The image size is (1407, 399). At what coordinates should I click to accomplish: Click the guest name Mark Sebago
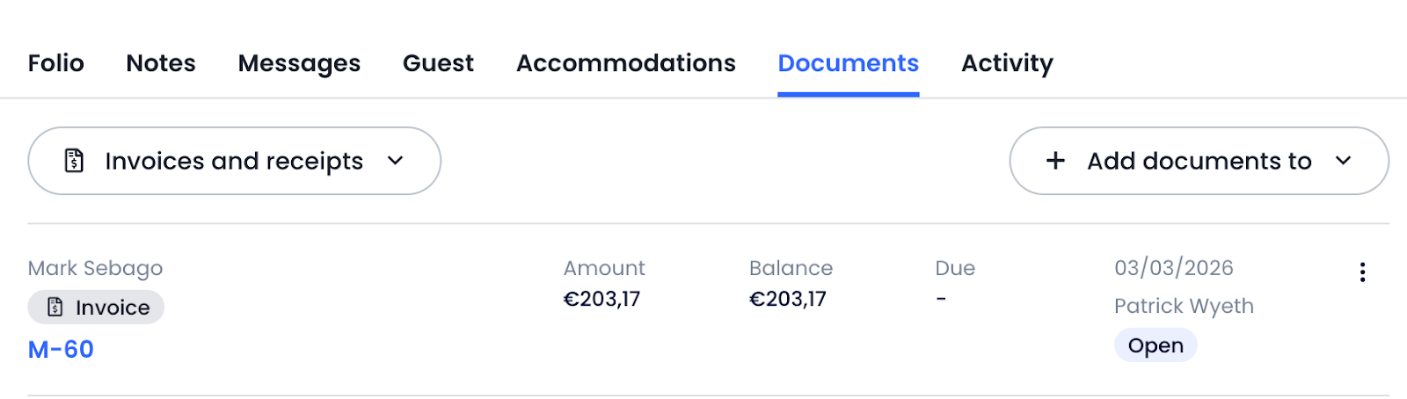(95, 268)
